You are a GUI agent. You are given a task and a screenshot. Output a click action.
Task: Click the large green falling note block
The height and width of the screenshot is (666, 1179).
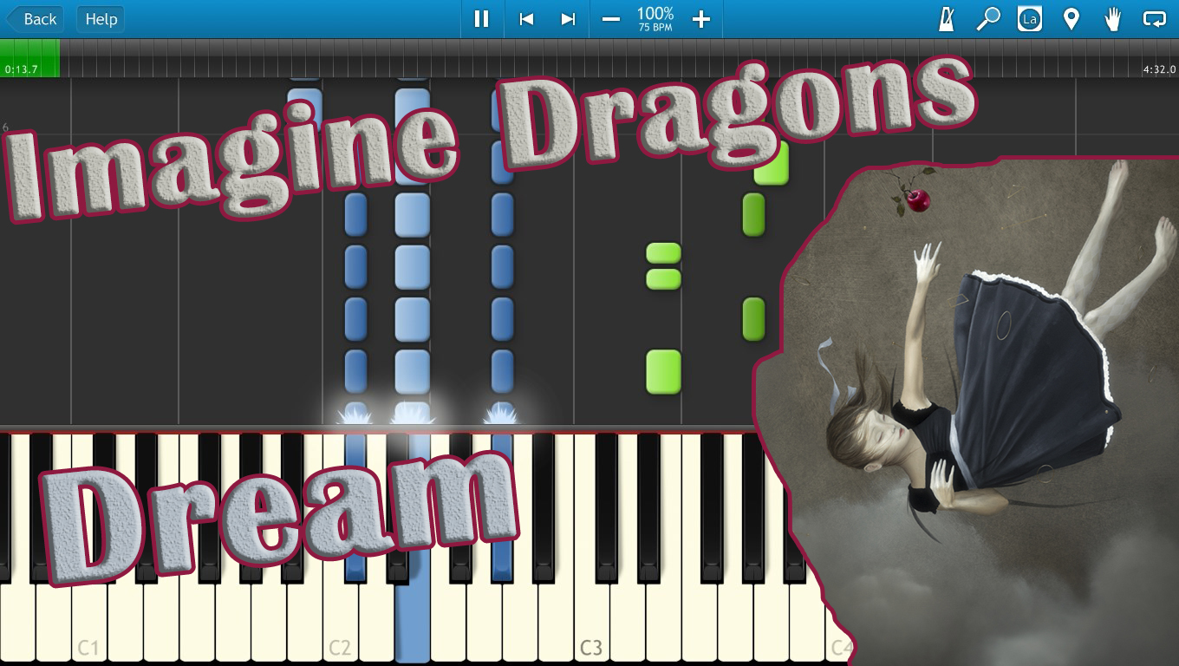[663, 372]
